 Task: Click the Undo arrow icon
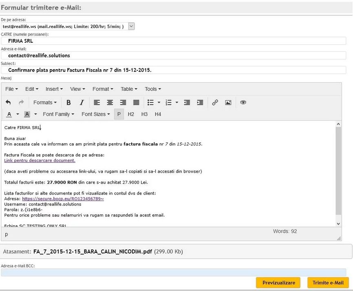pos(8,103)
